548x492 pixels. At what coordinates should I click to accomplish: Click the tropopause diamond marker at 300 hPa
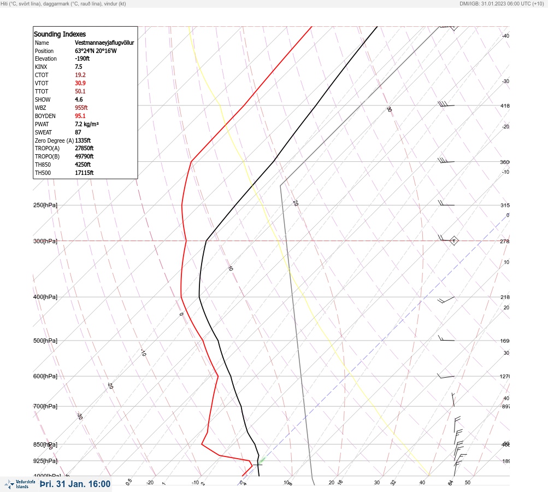click(453, 241)
